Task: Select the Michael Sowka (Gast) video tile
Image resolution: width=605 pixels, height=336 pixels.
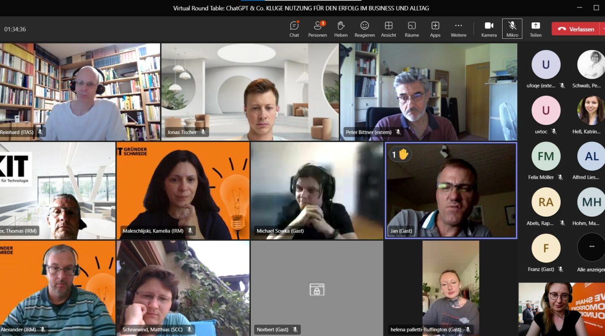Action: tap(317, 191)
